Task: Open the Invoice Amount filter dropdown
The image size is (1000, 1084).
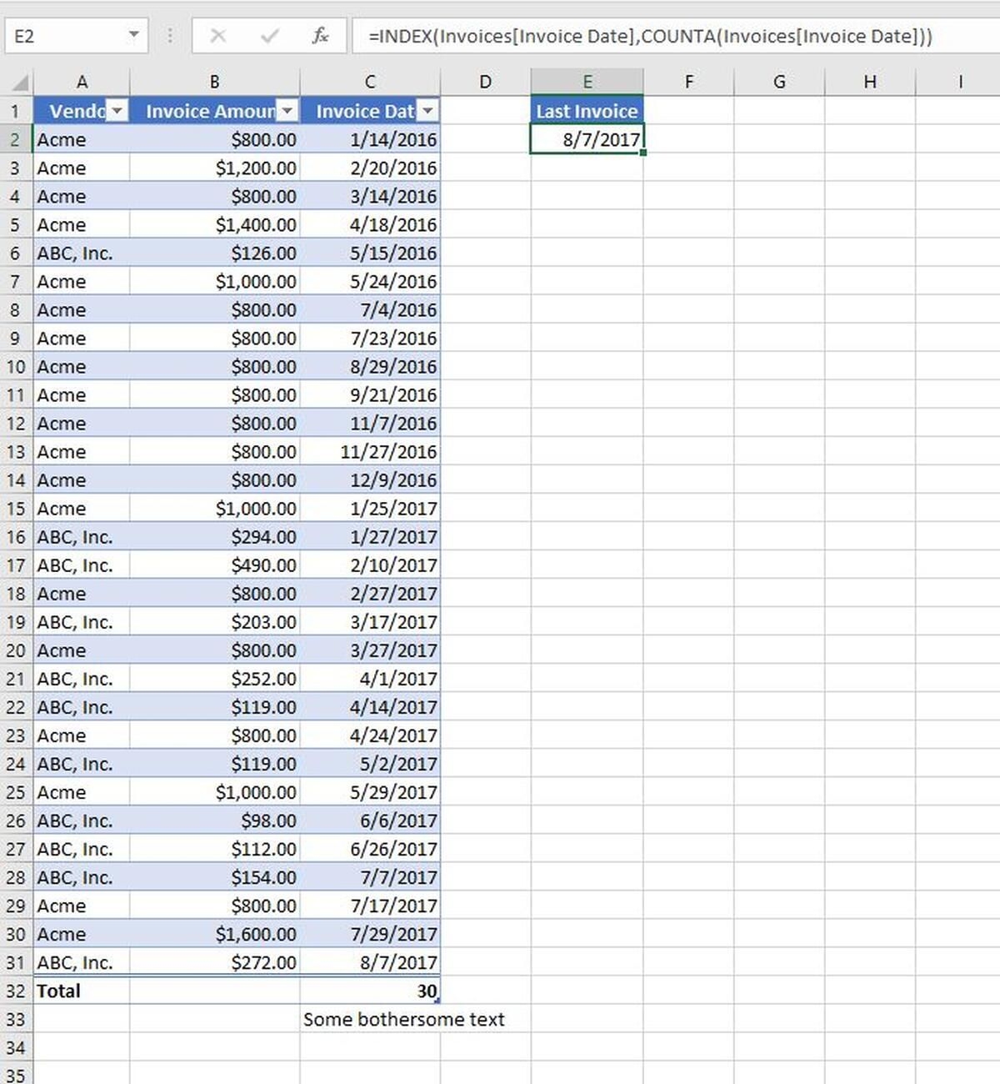Action: [x=287, y=111]
